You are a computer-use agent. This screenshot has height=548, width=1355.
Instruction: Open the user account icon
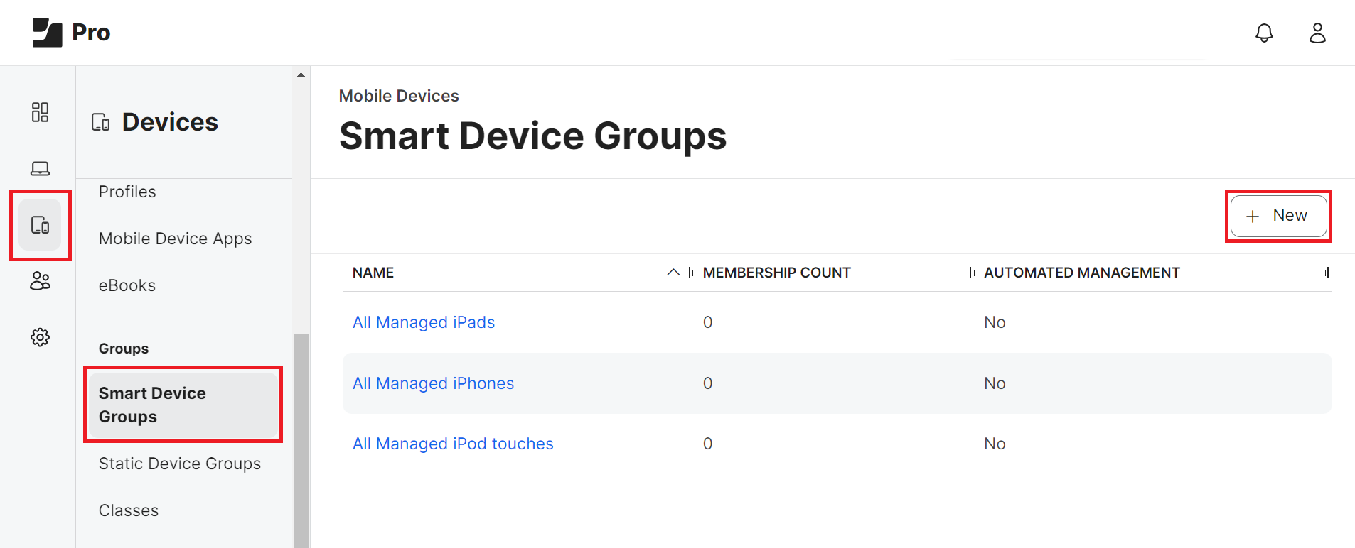coord(1317,33)
